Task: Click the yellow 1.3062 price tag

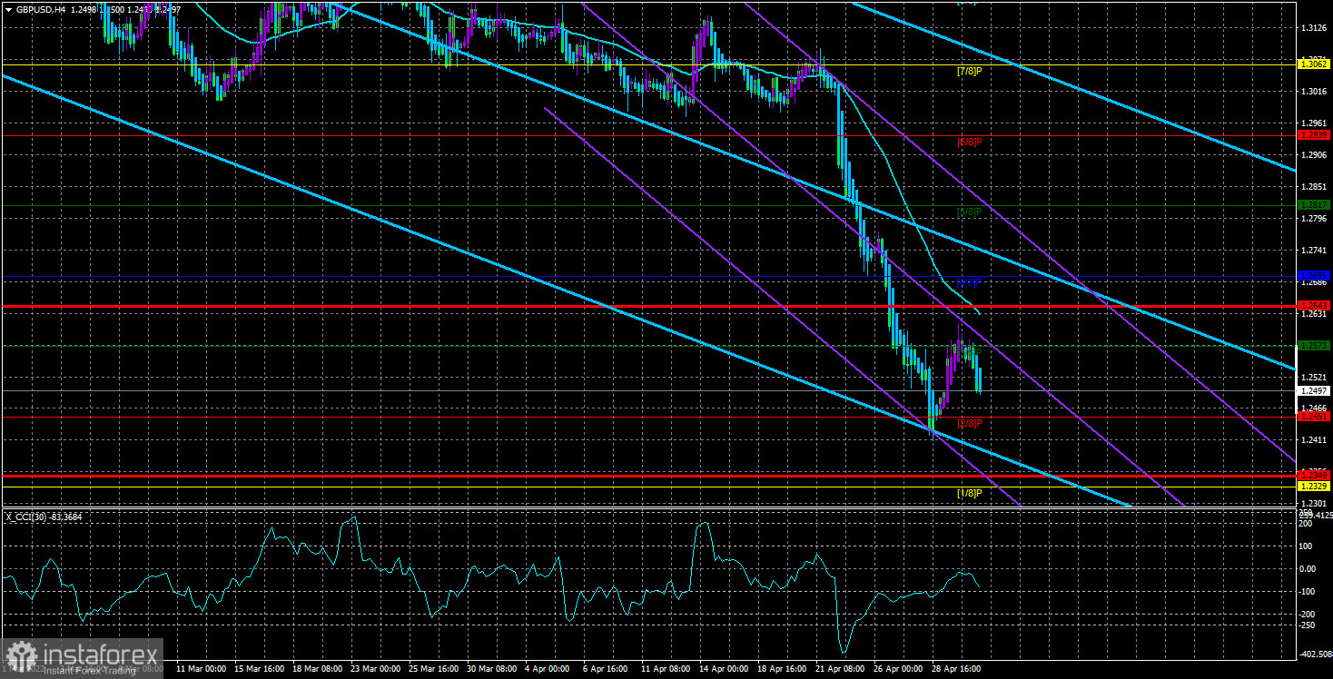Action: click(x=1313, y=64)
